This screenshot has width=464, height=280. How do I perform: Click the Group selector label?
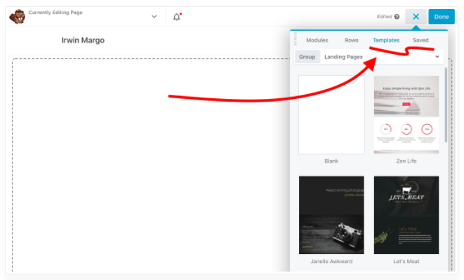click(x=307, y=57)
